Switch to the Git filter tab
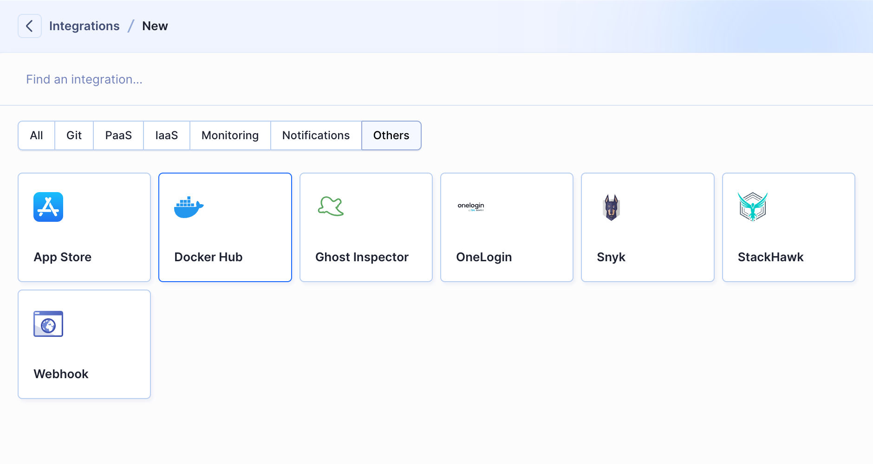The width and height of the screenshot is (873, 464). [x=74, y=135]
